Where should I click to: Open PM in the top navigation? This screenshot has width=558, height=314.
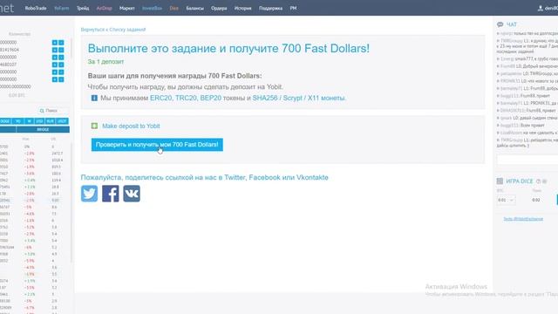[x=293, y=8]
